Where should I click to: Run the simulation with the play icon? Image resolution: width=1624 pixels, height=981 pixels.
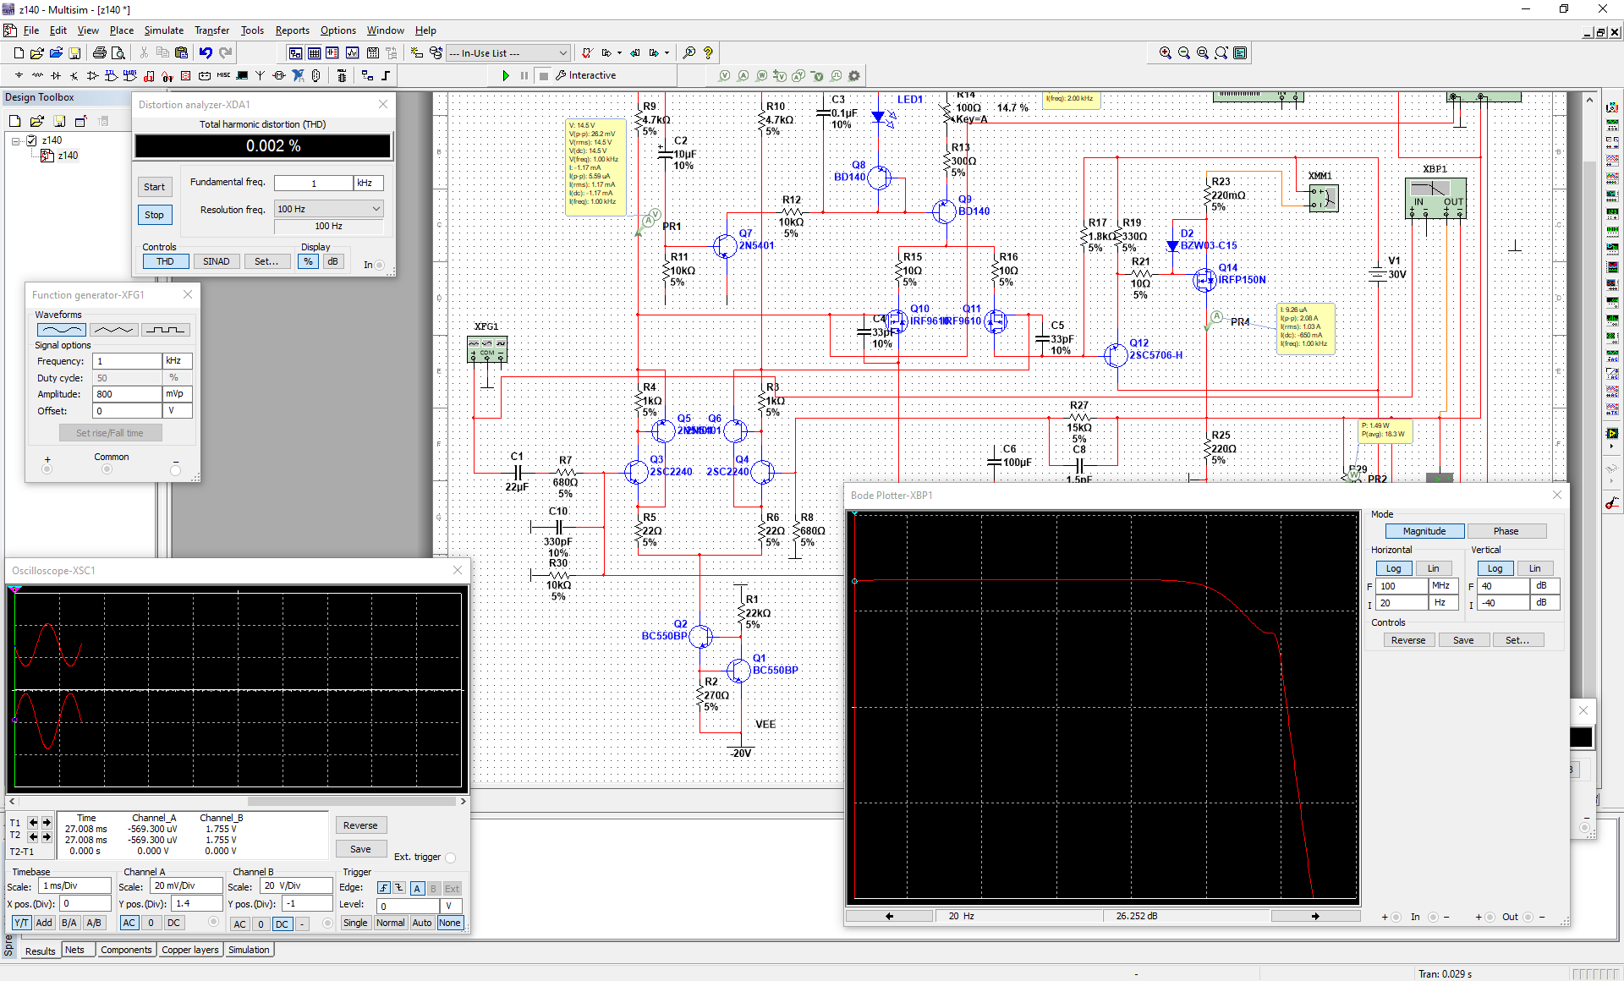(505, 75)
